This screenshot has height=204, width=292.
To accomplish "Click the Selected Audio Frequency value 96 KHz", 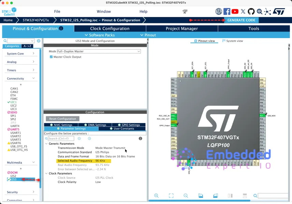I will click(100, 160).
